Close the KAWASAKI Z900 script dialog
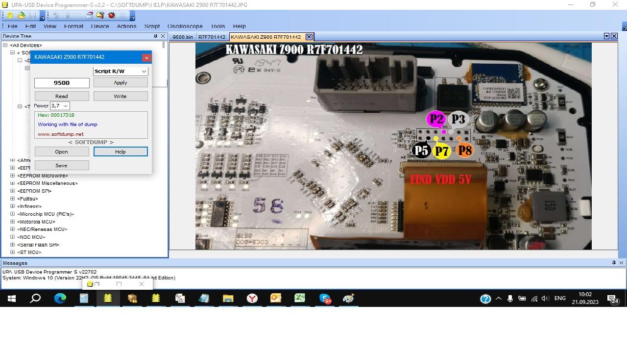Viewport: 627px width, 353px height. [x=146, y=57]
